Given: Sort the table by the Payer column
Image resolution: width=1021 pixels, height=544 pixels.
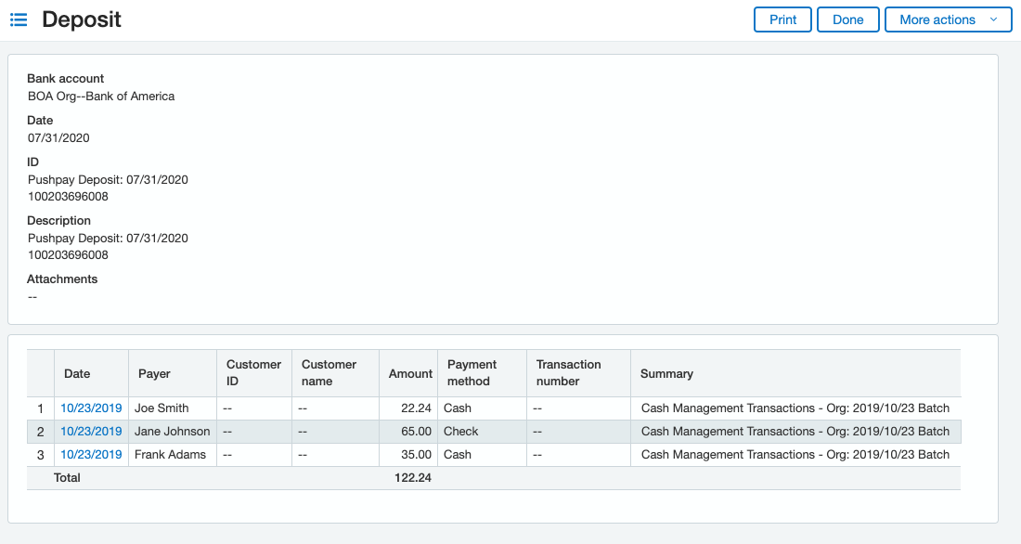Looking at the screenshot, I should click(151, 373).
